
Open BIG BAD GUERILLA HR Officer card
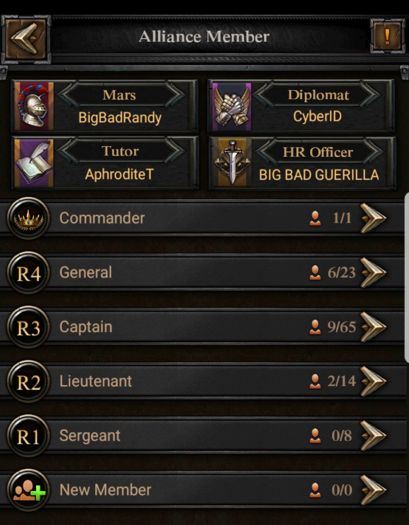[302, 163]
